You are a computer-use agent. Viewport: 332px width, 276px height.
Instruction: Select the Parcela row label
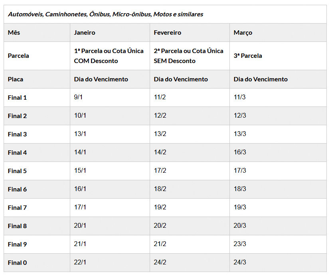coord(18,56)
